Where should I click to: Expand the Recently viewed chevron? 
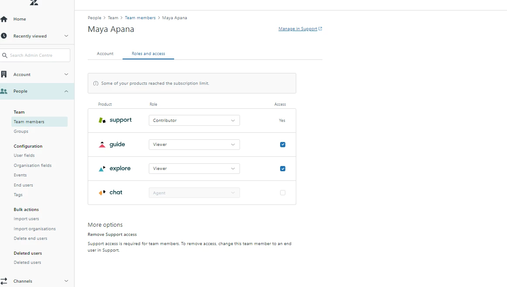tap(66, 36)
